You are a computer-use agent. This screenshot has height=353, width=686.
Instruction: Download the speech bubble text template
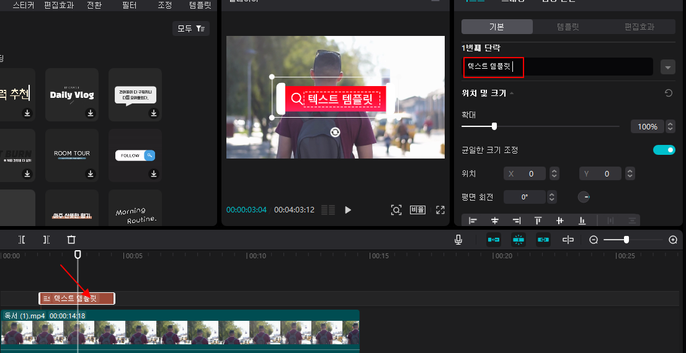(x=154, y=113)
